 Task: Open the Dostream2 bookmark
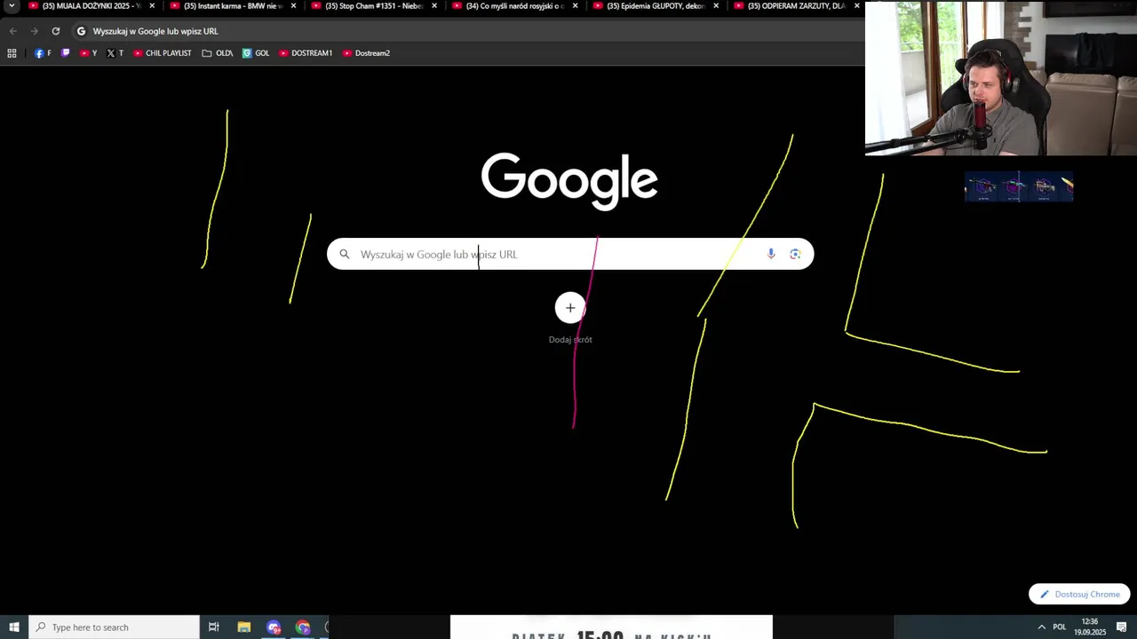(366, 53)
